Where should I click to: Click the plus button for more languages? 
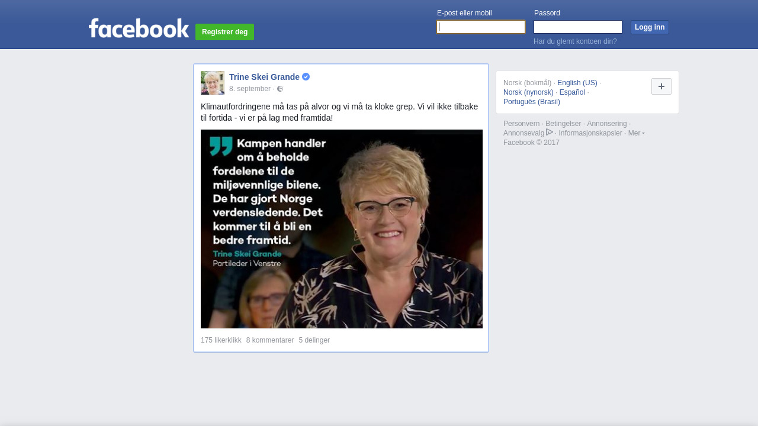[x=661, y=86]
